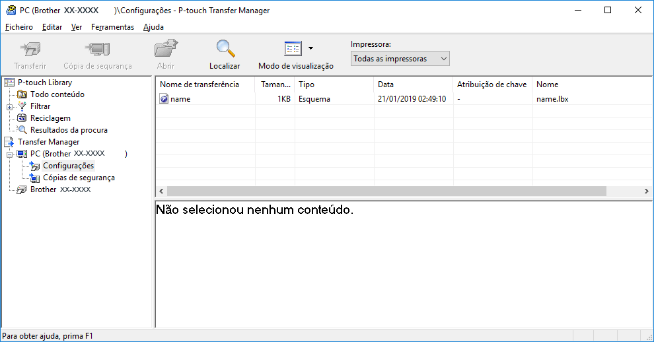
Task: Click the Reciclagem bin icon
Action: tap(22, 118)
